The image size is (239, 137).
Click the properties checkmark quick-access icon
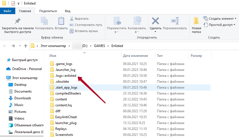coord(13,3)
